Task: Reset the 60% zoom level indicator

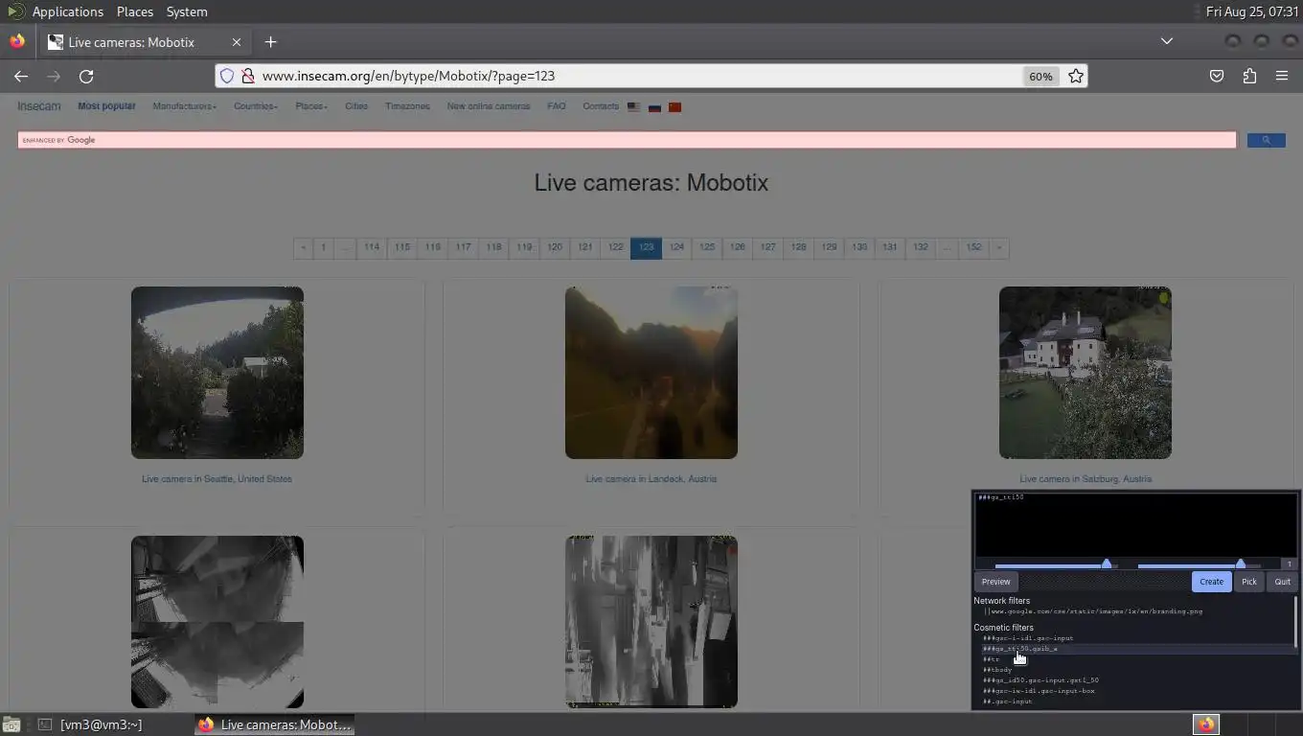Action: pyautogui.click(x=1040, y=76)
